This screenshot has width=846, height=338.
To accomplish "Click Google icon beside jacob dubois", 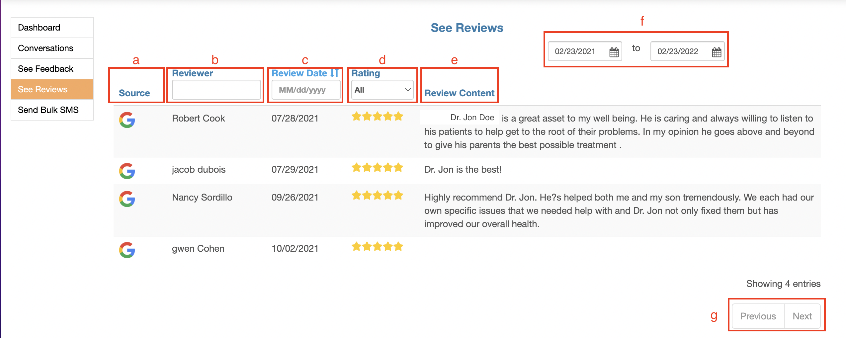I will [127, 171].
